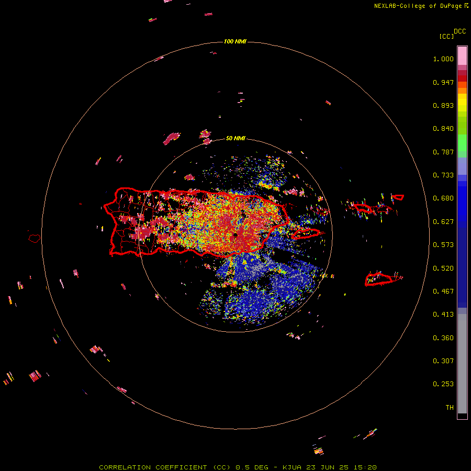Pick the periwinkle swatch above 0.733

pos(462,166)
